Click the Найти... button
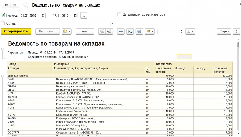This screenshot has height=137, width=241. (x=85, y=31)
